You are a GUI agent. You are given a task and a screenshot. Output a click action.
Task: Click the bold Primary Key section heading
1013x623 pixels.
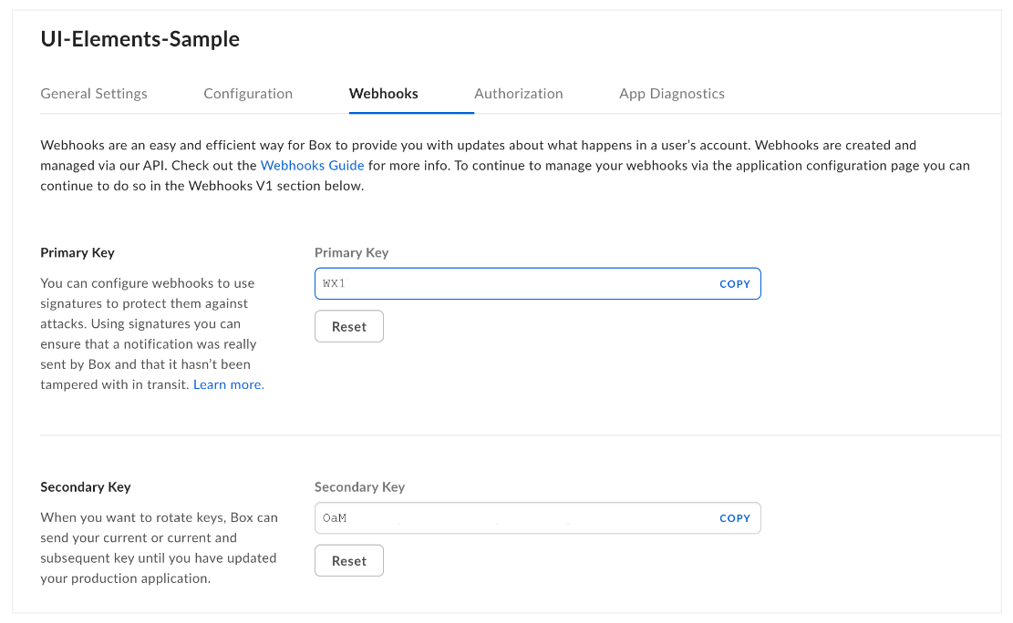pos(78,252)
